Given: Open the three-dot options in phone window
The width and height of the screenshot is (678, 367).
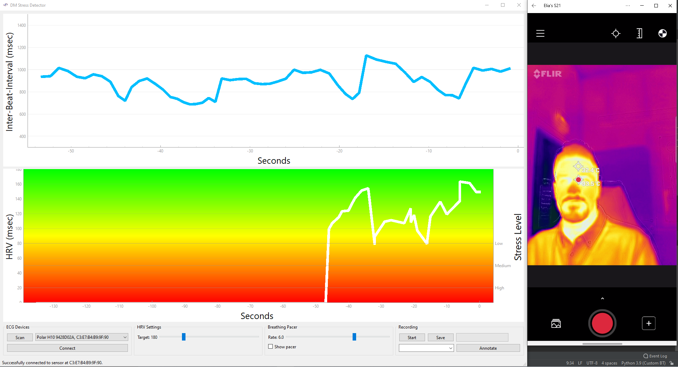Looking at the screenshot, I should tap(628, 6).
